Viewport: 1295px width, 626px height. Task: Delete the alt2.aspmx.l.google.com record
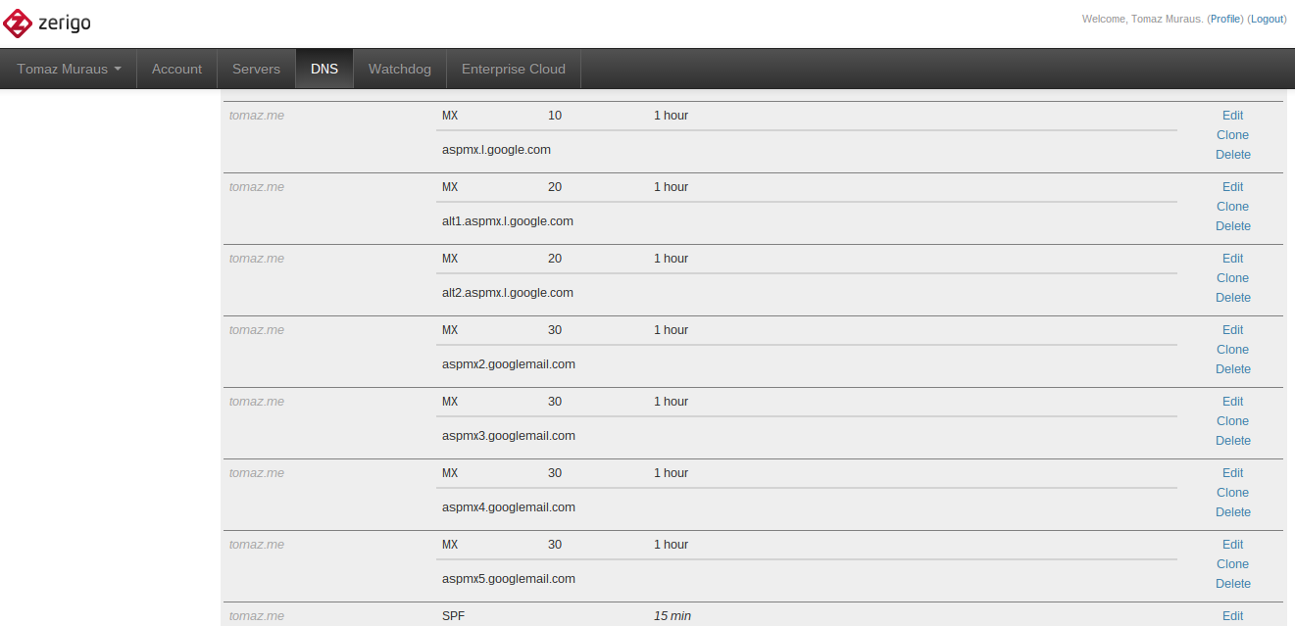(1233, 297)
